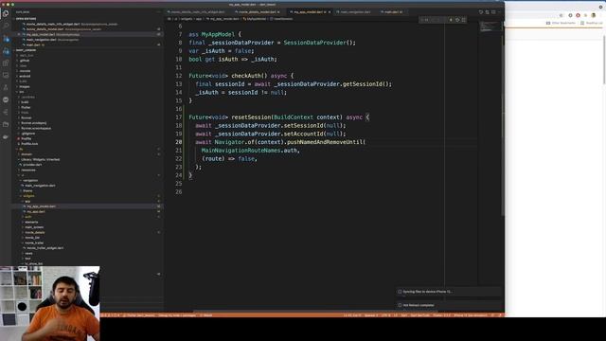Screen dimensions: 606x341
Task: Click the browser window's profile avatar
Action: tap(594, 15)
